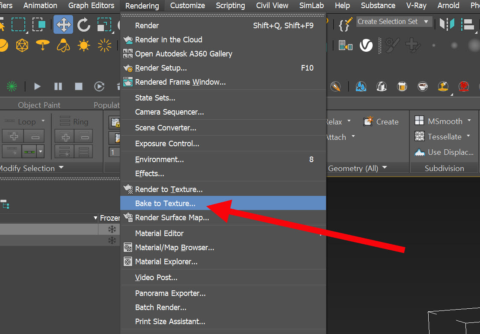Click the omni light starburst icon
480x334 pixels.
(x=104, y=46)
